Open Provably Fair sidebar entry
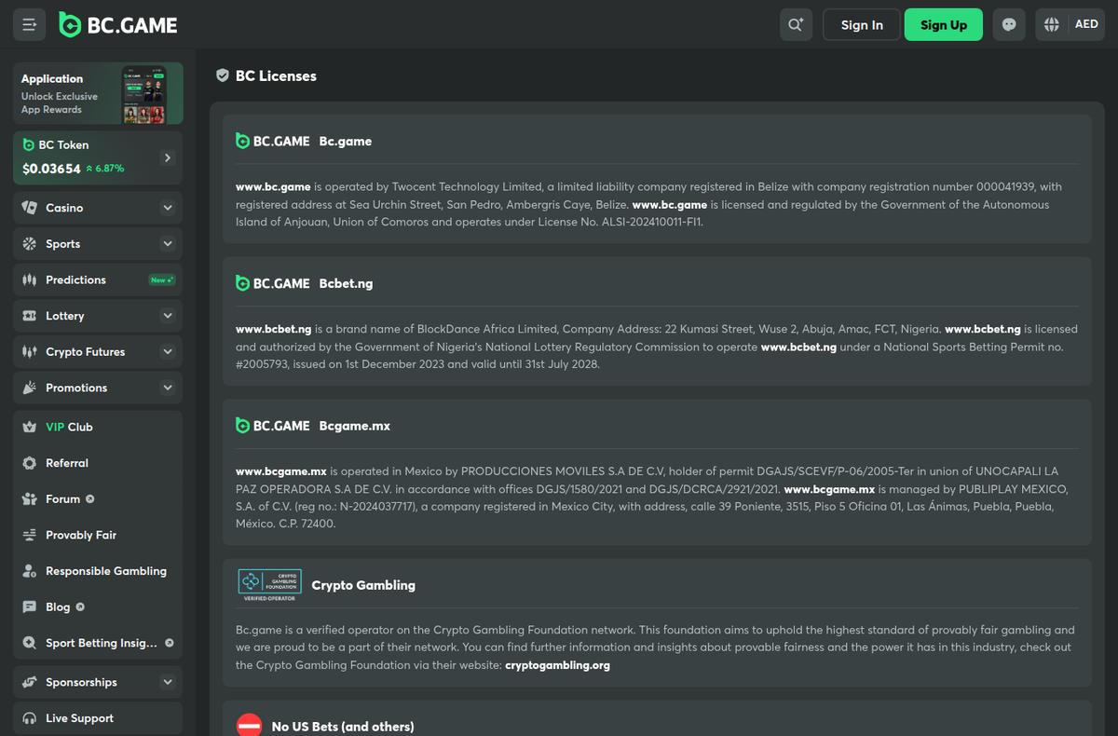The width and height of the screenshot is (1118, 736). (98, 535)
